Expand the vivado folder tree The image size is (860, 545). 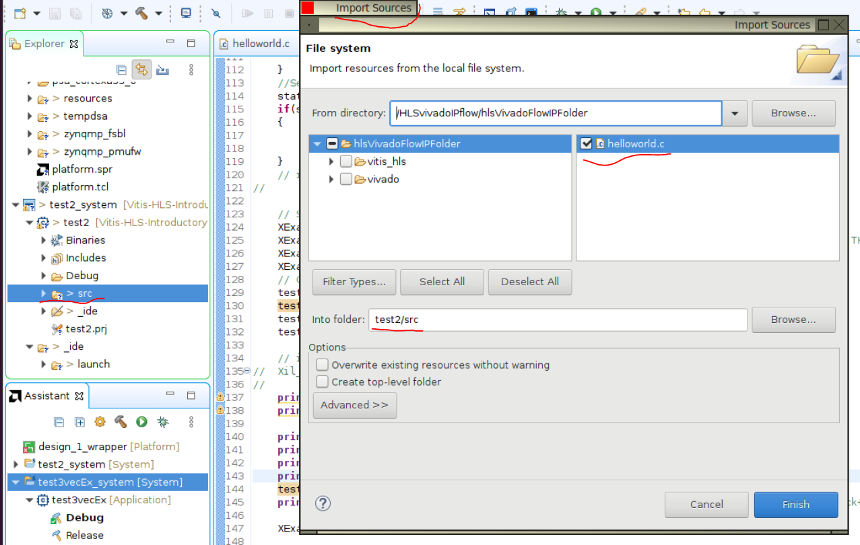pyautogui.click(x=330, y=179)
